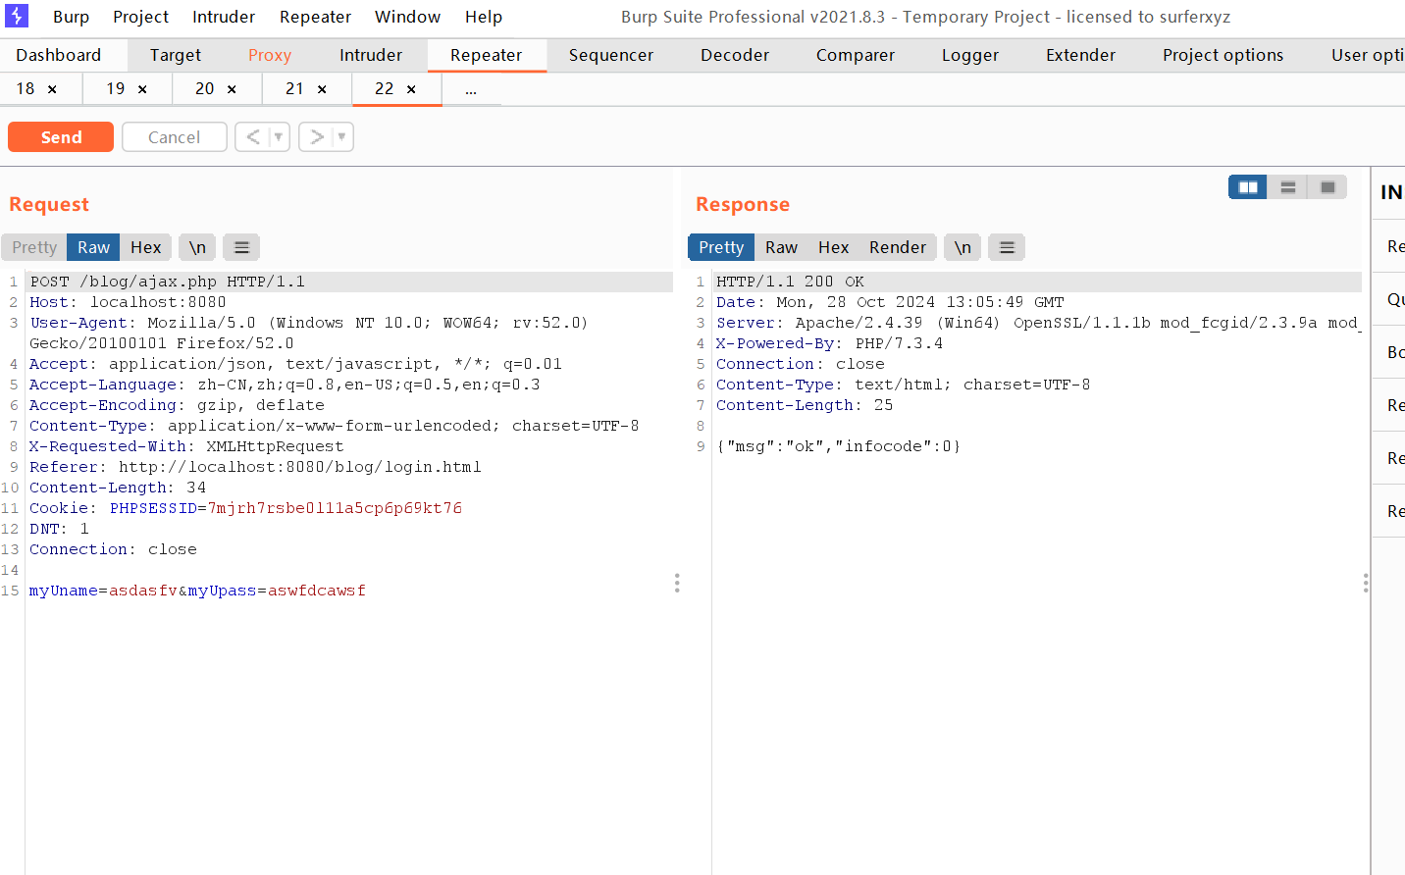Click the Inspector pane divider handle
Viewport: 1405px width, 875px height.
tap(1366, 584)
